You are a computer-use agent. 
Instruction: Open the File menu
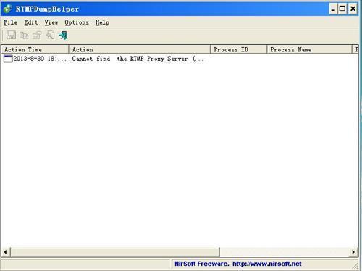pyautogui.click(x=11, y=22)
